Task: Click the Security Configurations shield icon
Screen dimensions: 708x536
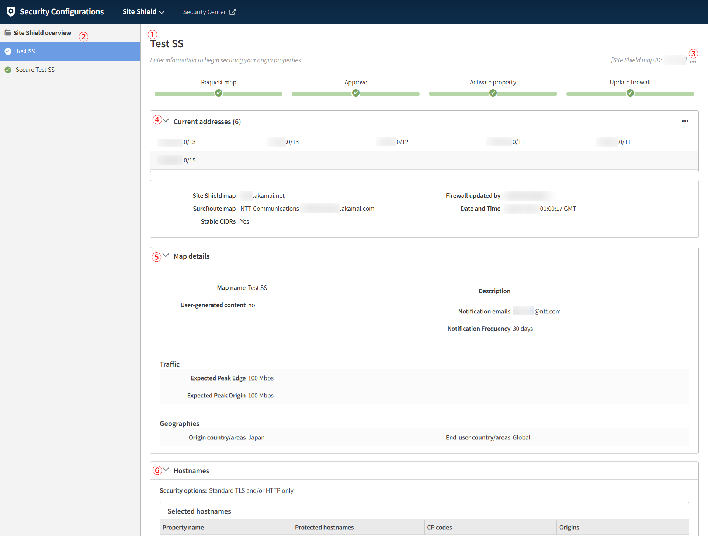Action: [11, 12]
